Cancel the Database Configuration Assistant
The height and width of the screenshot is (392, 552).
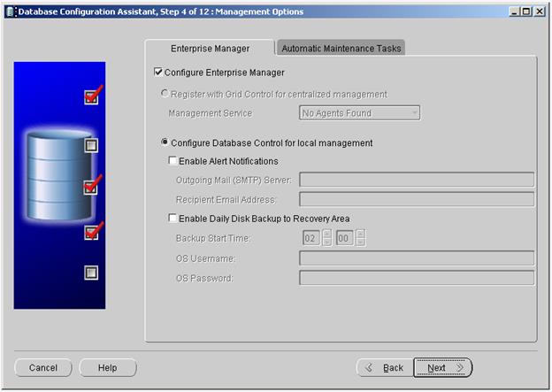(43, 368)
